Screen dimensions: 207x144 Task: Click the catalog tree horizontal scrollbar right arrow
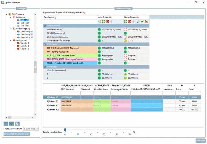pyautogui.click(x=33, y=117)
